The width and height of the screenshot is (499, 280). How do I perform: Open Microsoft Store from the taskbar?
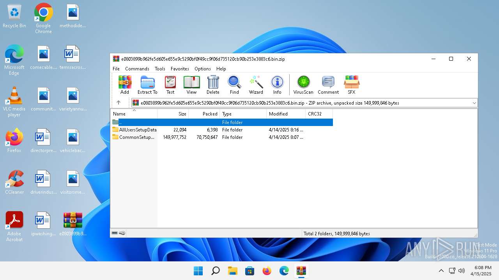tap(250, 271)
